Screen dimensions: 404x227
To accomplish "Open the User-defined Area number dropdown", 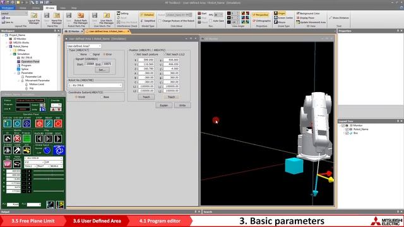I will 84,46.
